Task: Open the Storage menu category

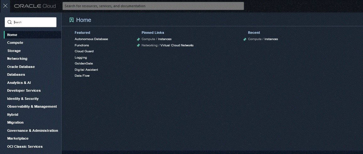Action: 14,51
